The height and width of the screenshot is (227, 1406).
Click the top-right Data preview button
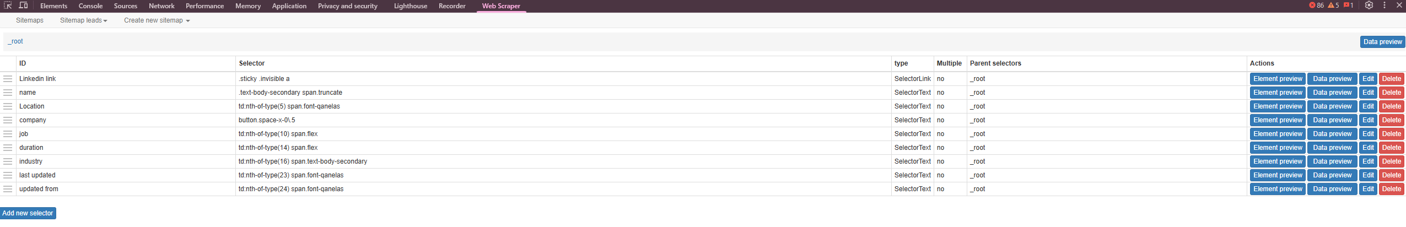1382,42
